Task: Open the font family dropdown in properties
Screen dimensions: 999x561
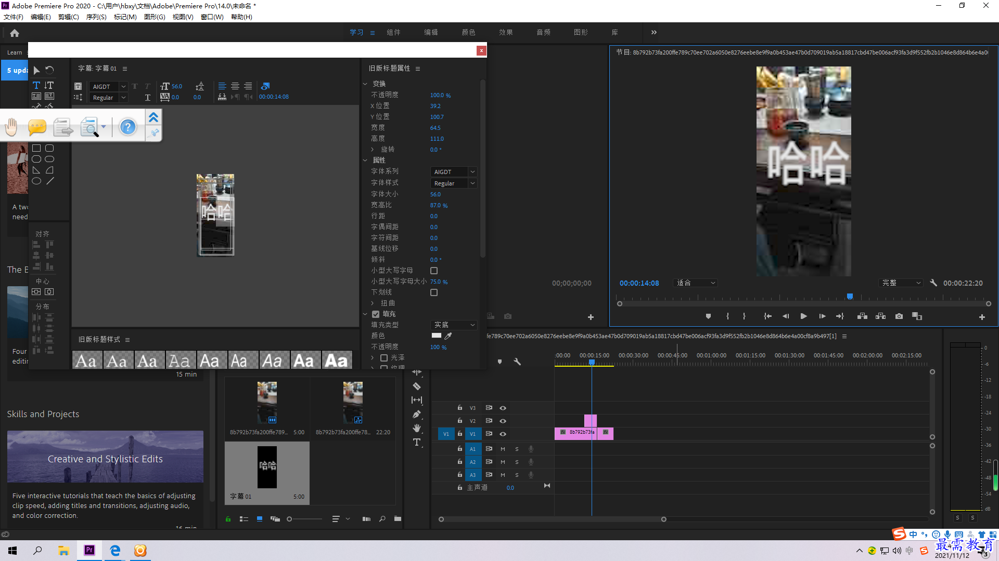Action: tap(454, 172)
